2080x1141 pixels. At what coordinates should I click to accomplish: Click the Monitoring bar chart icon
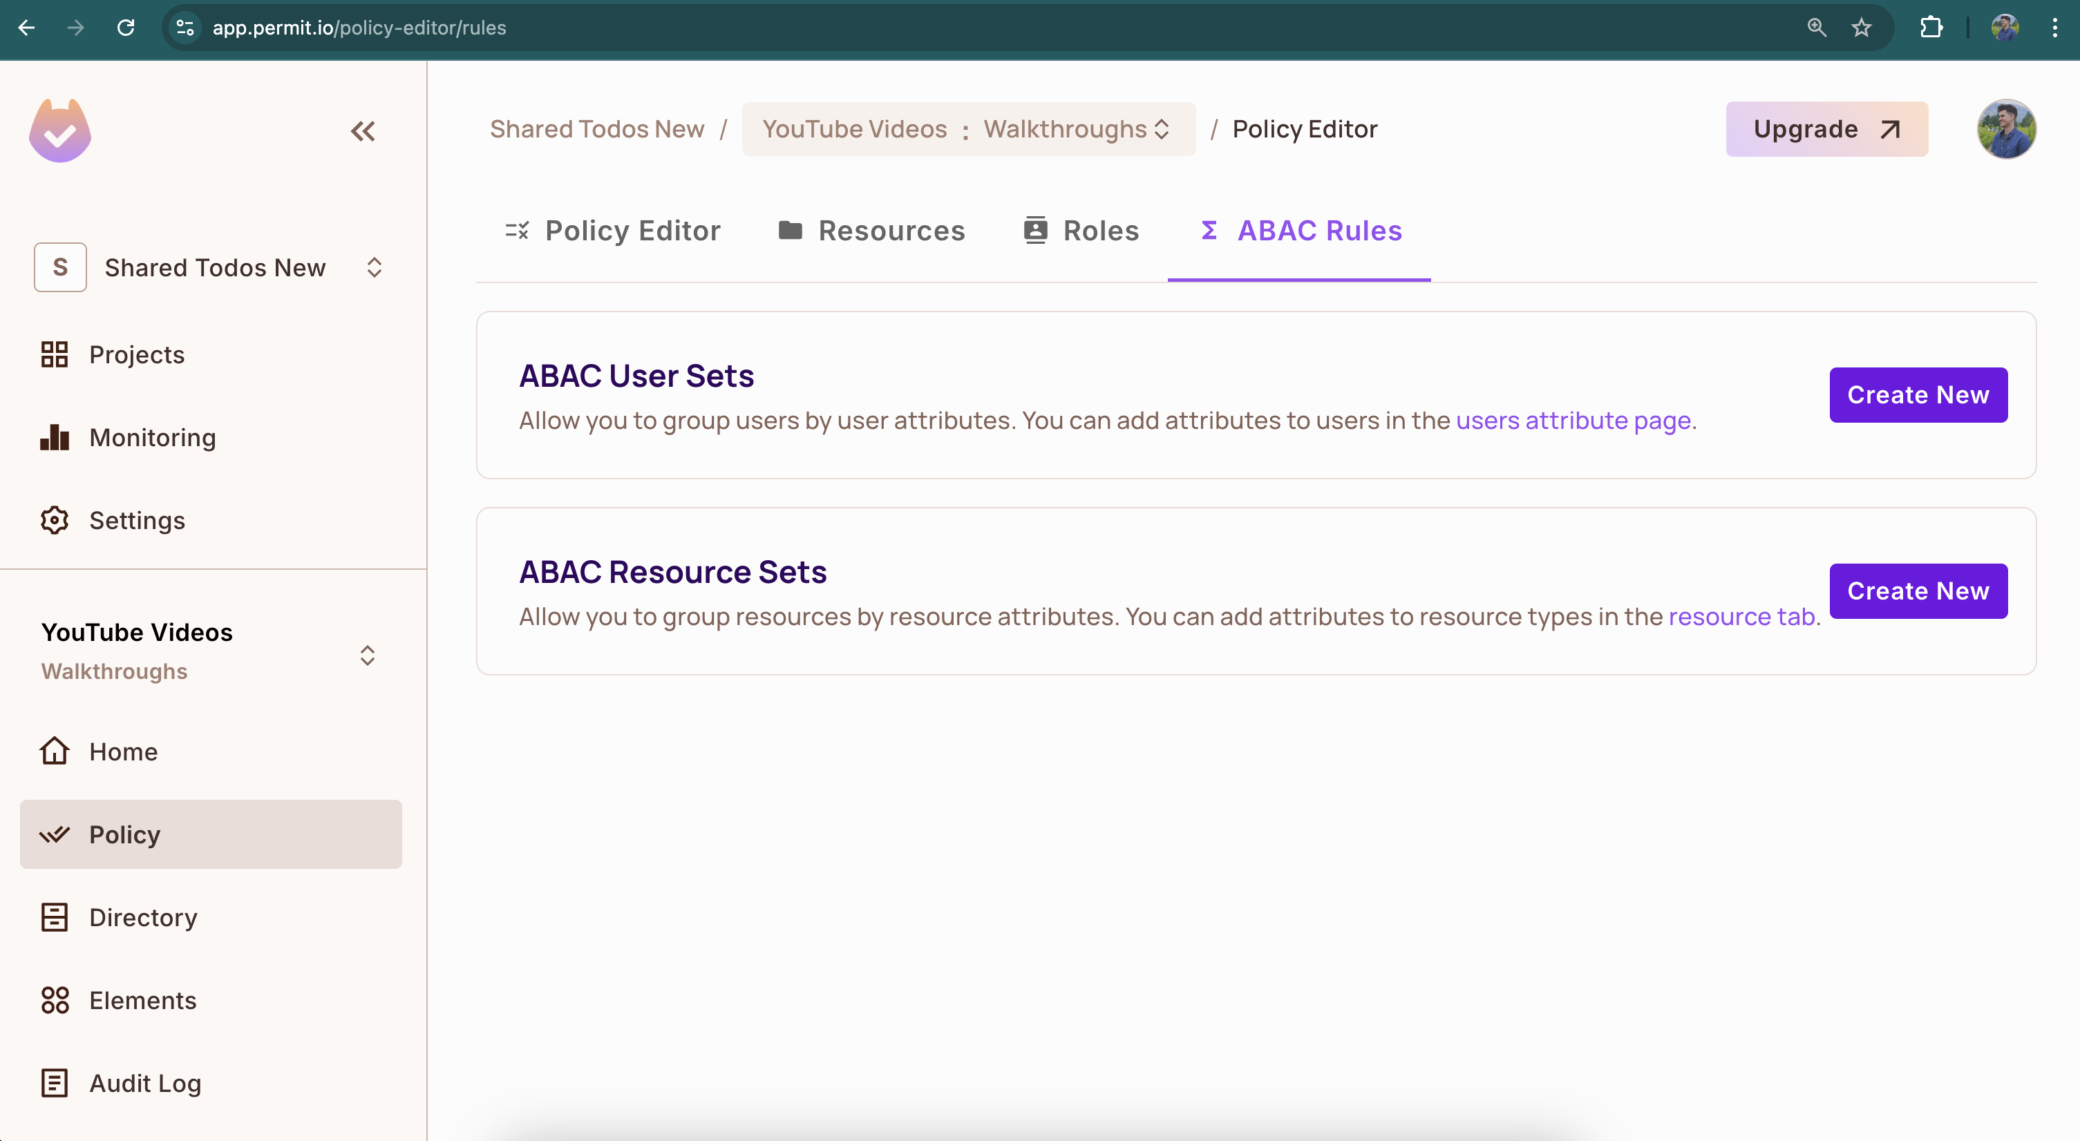point(54,437)
